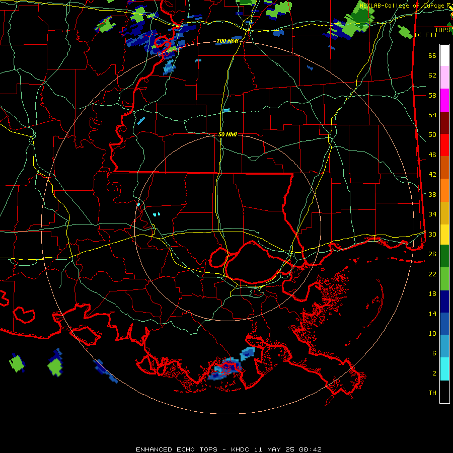Viewport: 453px width, 453px height.
Task: Click the legend value '6'
Action: pyautogui.click(x=434, y=353)
